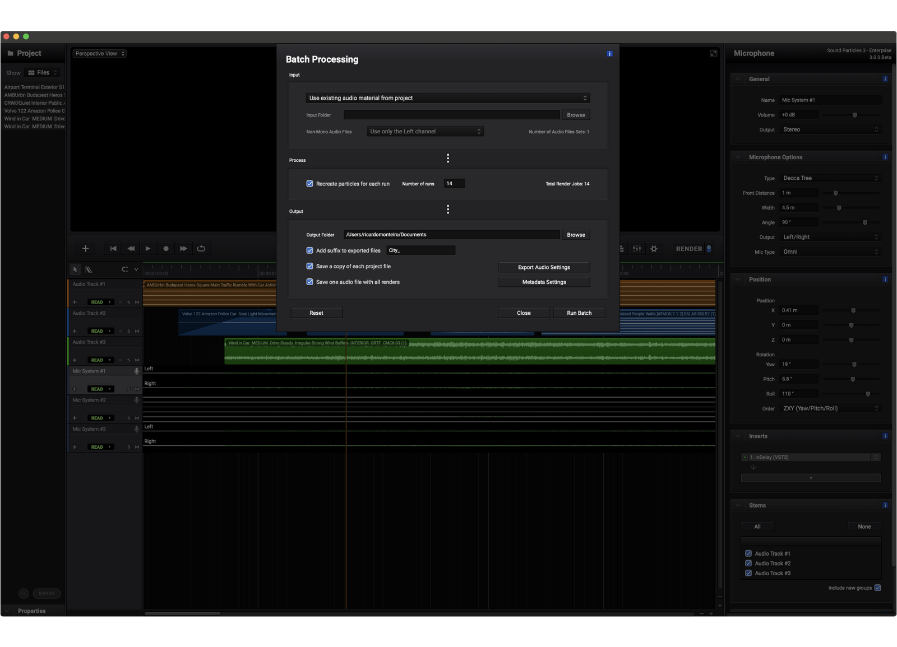Click the Number of runs field
This screenshot has height=647, width=897.
[x=454, y=184]
